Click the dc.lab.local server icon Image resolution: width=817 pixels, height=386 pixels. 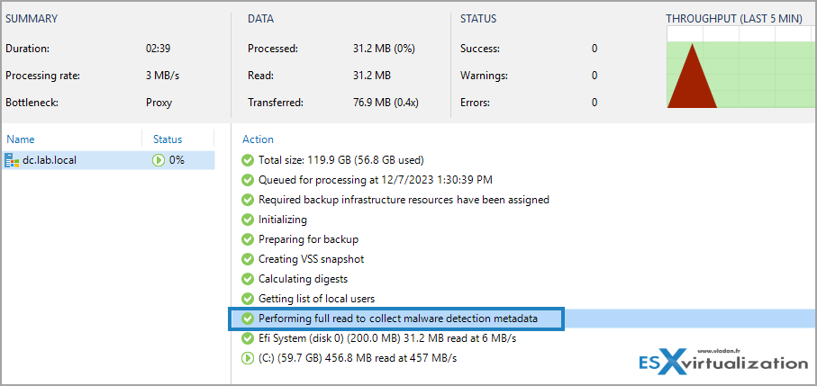click(12, 160)
